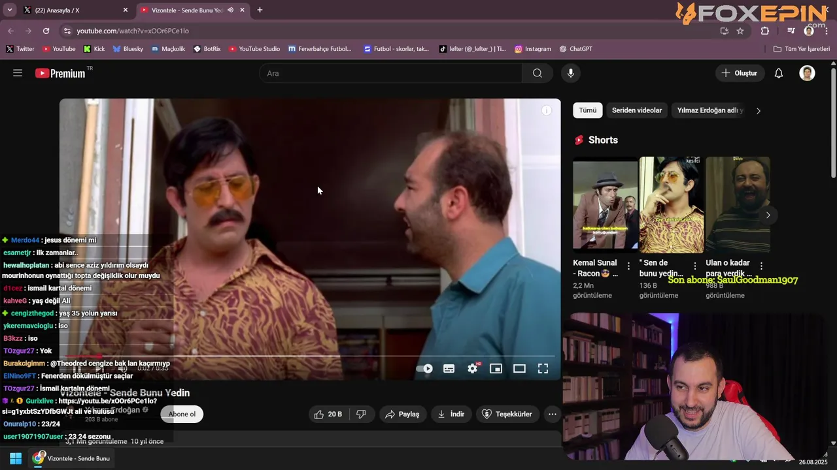Close the Anasayfa / X tab
837x470 pixels.
tap(126, 10)
